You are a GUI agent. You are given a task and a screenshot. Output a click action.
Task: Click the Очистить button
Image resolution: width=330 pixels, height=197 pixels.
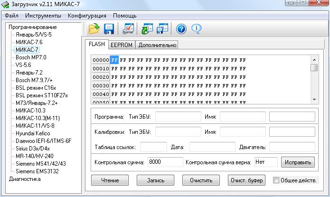coord(201,180)
